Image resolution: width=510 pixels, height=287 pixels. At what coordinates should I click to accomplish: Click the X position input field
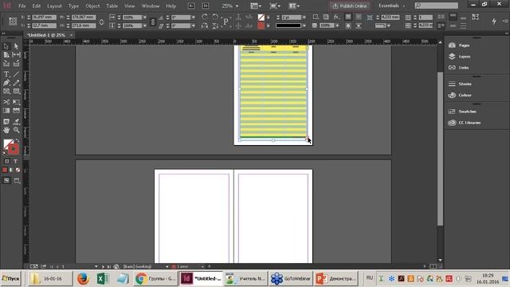tap(45, 18)
